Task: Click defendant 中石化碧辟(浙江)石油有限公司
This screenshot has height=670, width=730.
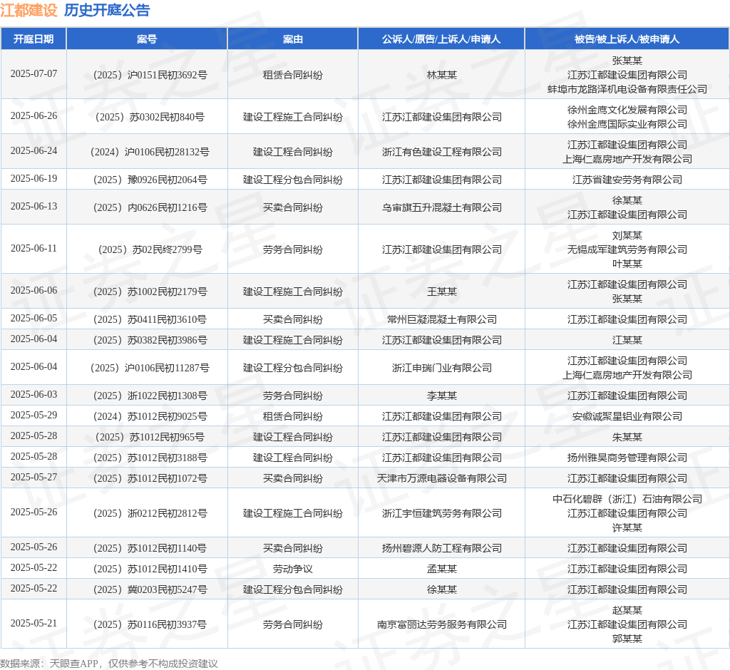Action: click(627, 499)
